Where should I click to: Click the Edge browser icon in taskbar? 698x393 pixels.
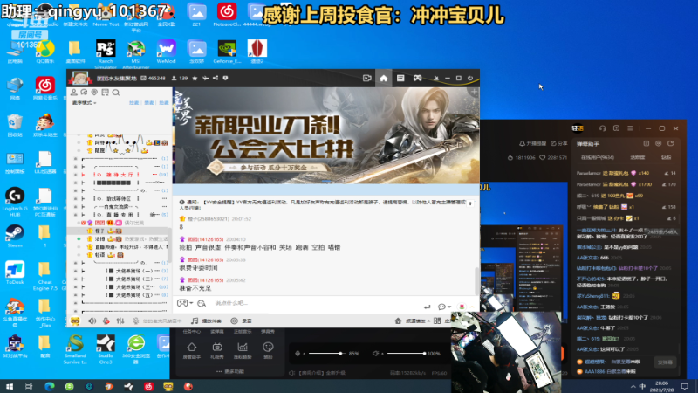point(50,386)
